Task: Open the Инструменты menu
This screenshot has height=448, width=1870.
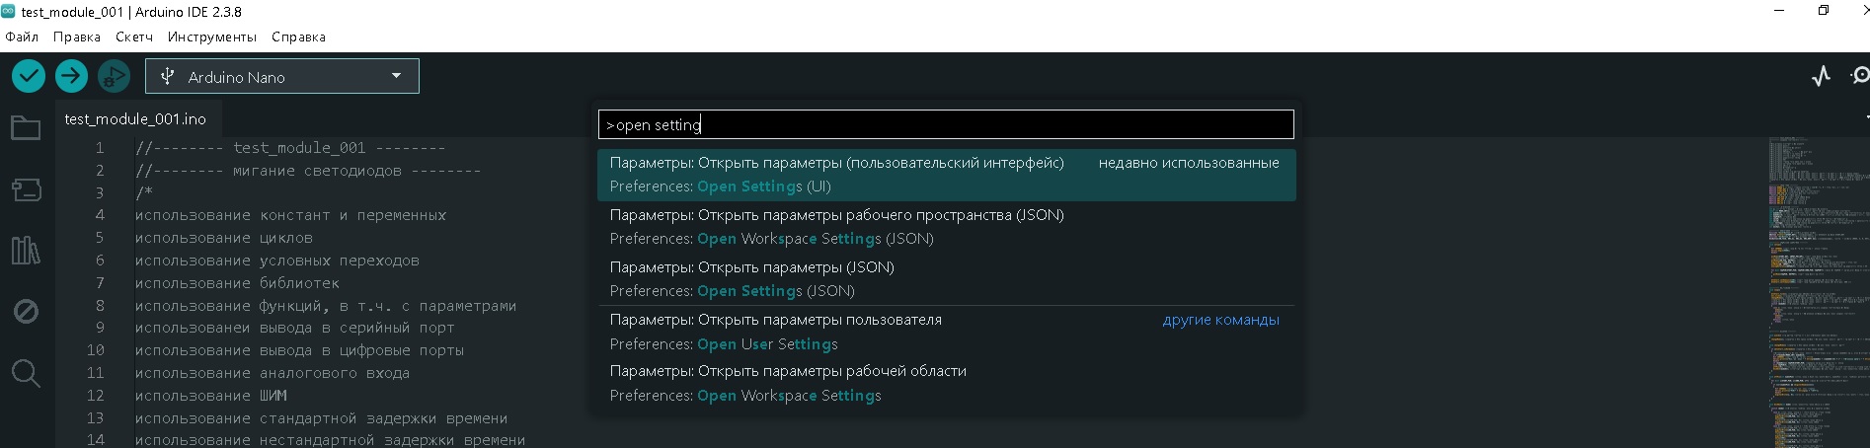Action: coord(212,37)
